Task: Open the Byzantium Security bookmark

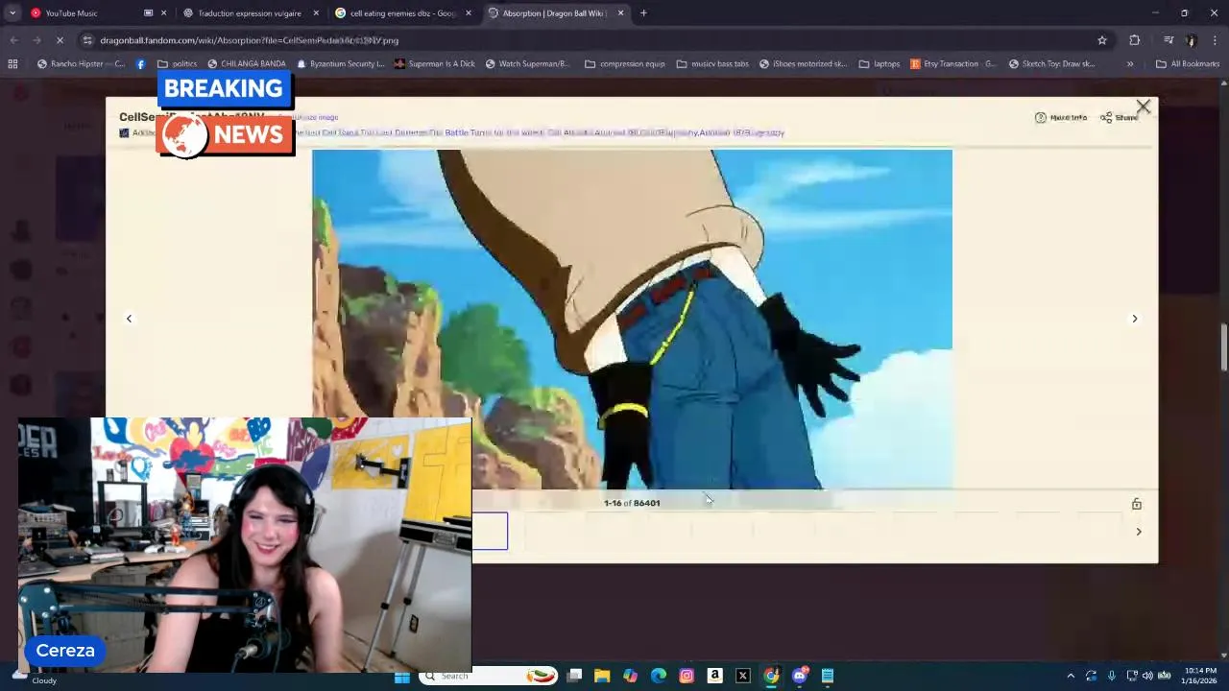Action: [x=340, y=64]
